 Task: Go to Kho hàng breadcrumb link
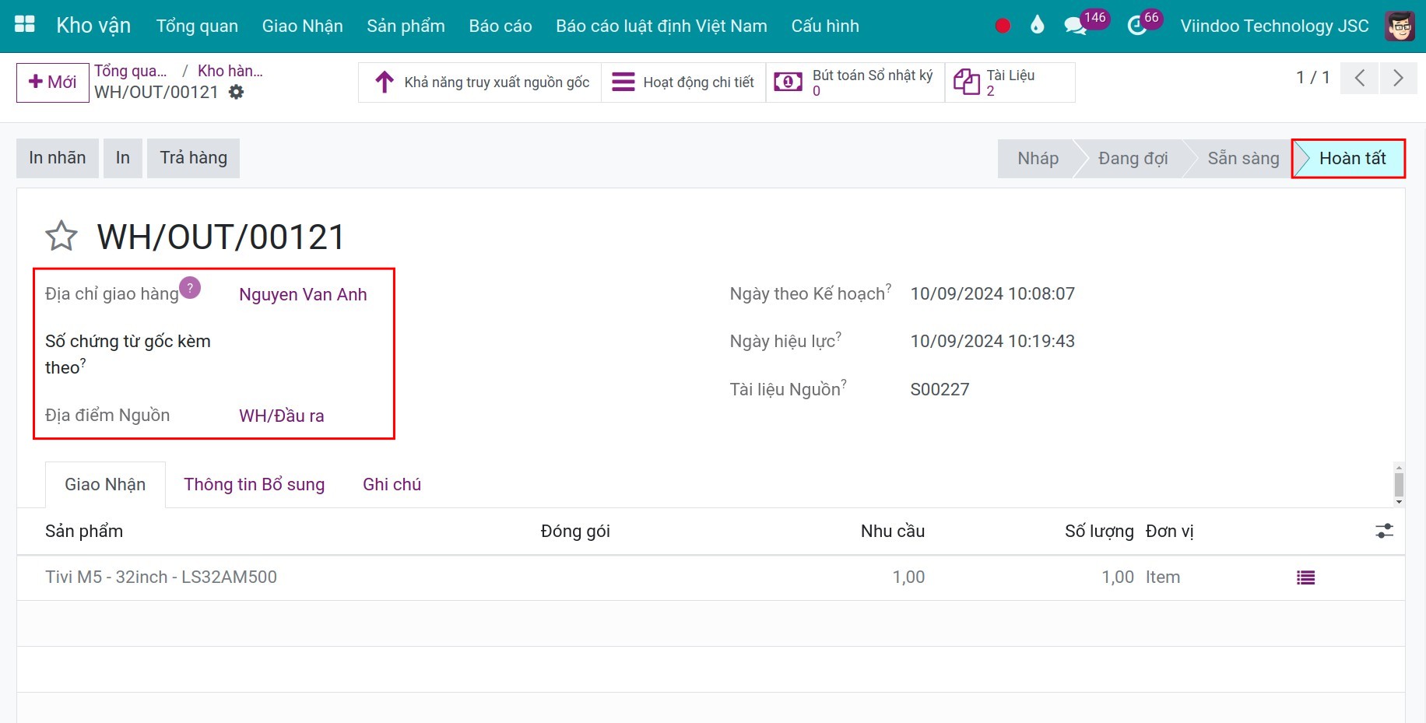tap(230, 71)
